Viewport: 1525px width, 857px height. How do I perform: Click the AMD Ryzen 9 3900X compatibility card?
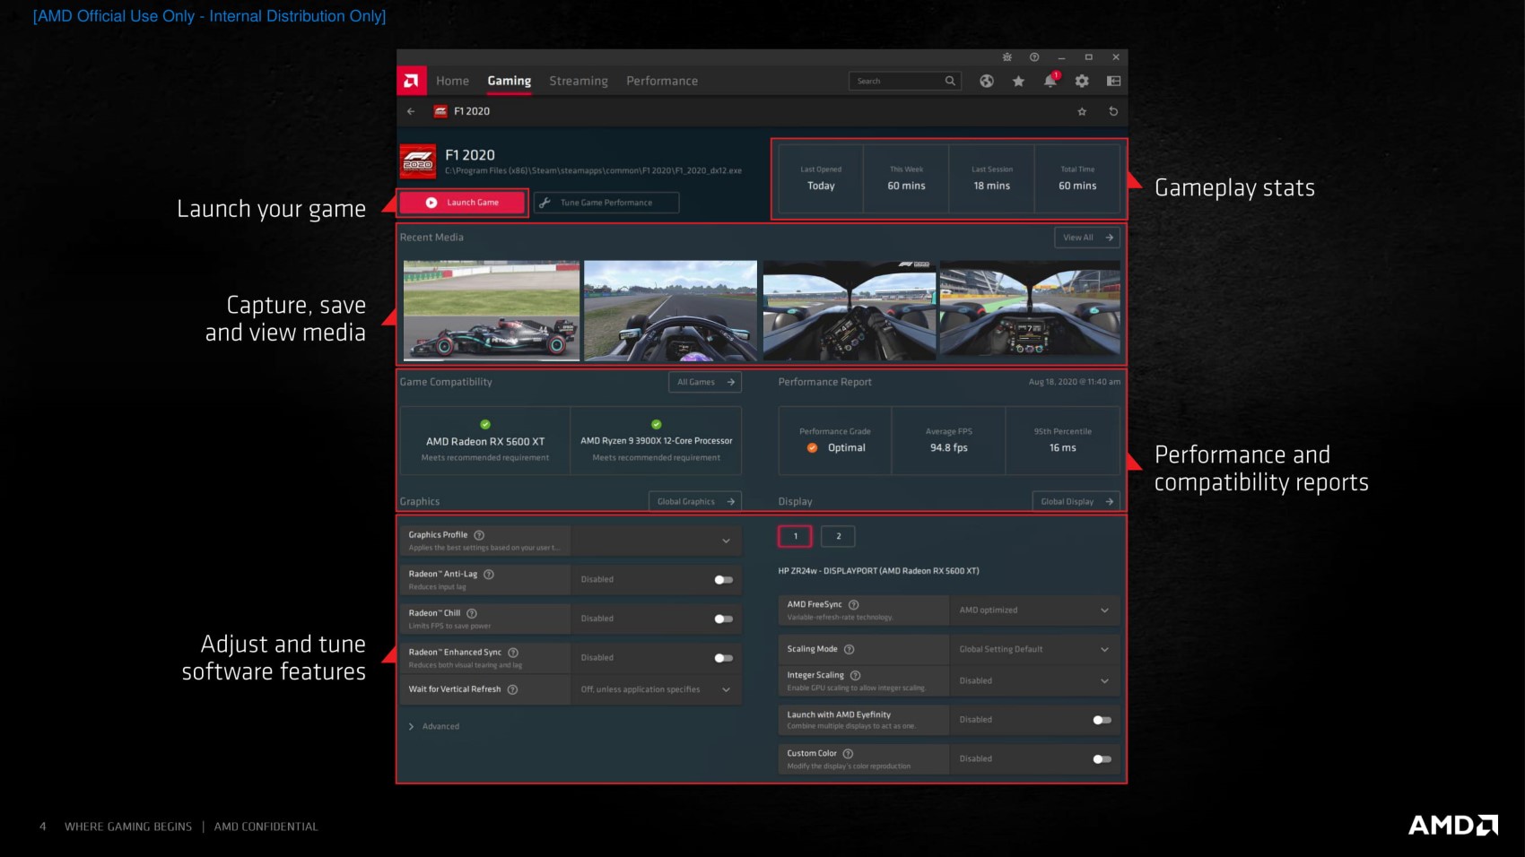click(x=657, y=440)
